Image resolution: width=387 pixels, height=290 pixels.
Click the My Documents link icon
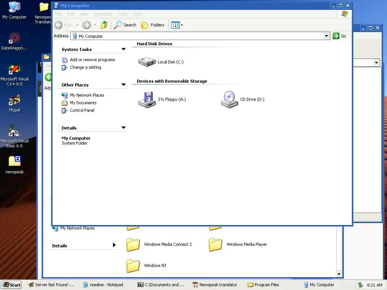click(x=64, y=103)
